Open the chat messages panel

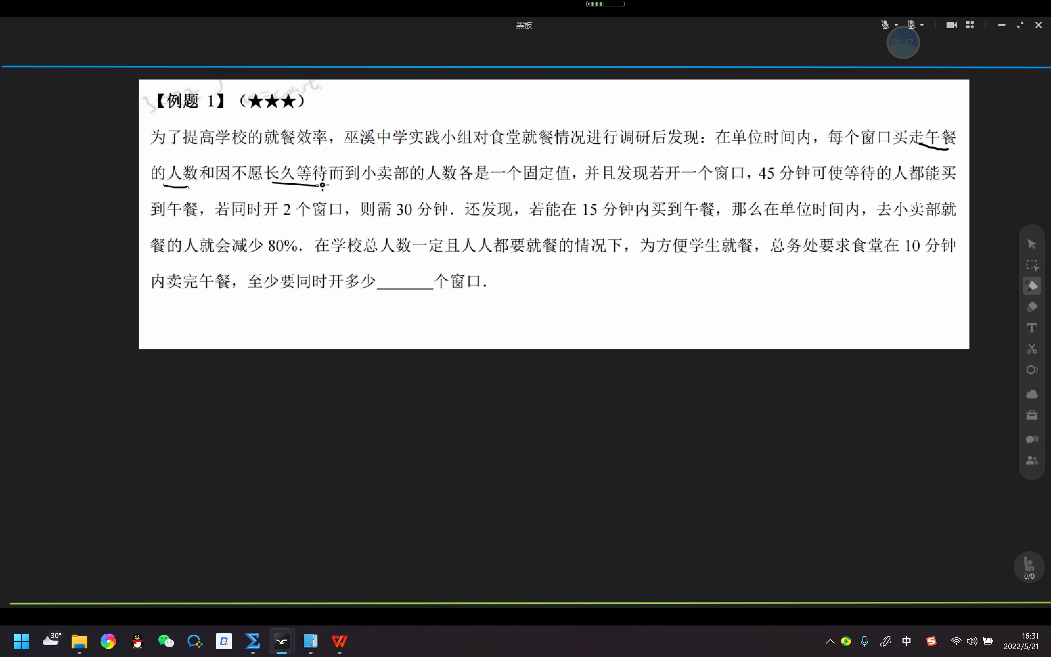[x=1032, y=439]
